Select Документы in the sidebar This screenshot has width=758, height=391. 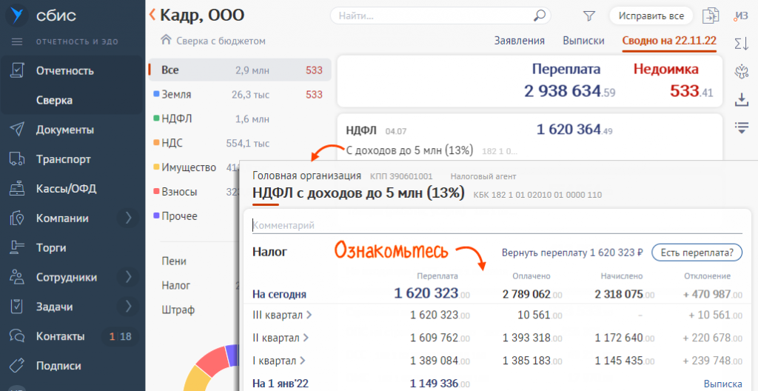click(65, 130)
